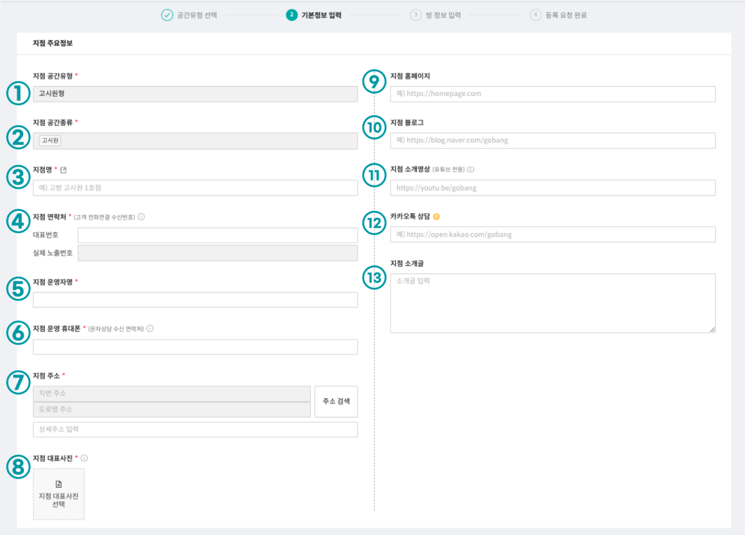Click orange P badge next to 카카오톡 상담
745x535 pixels.
point(436,217)
